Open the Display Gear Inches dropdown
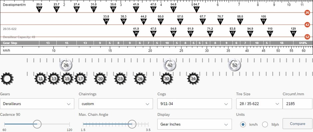 pyautogui.click(x=194, y=124)
